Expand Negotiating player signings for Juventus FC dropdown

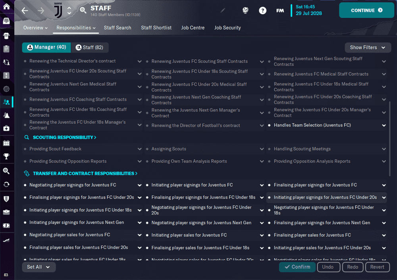point(139,185)
